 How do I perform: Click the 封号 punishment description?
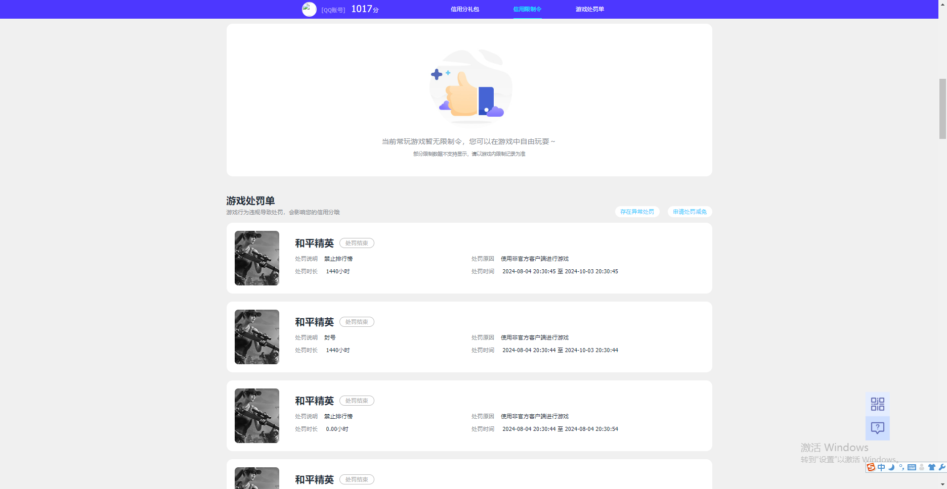coord(330,337)
